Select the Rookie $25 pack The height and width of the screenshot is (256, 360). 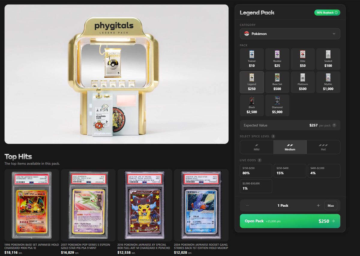[x=277, y=59]
